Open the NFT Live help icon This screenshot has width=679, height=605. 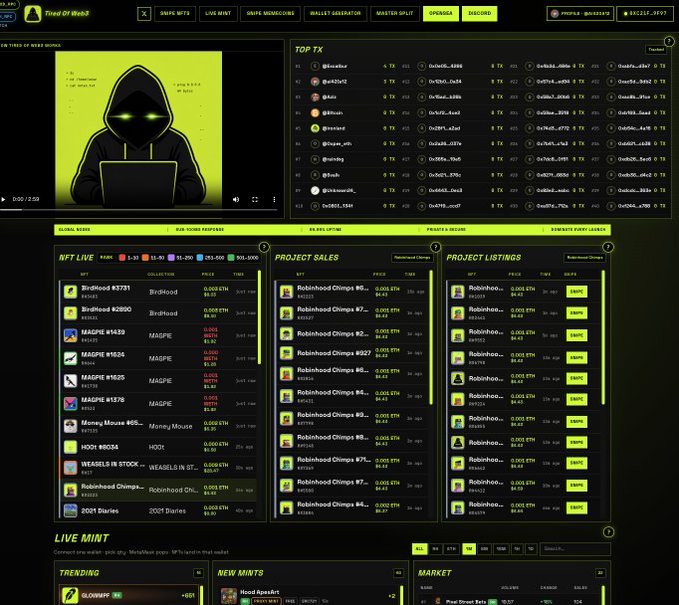[x=264, y=247]
